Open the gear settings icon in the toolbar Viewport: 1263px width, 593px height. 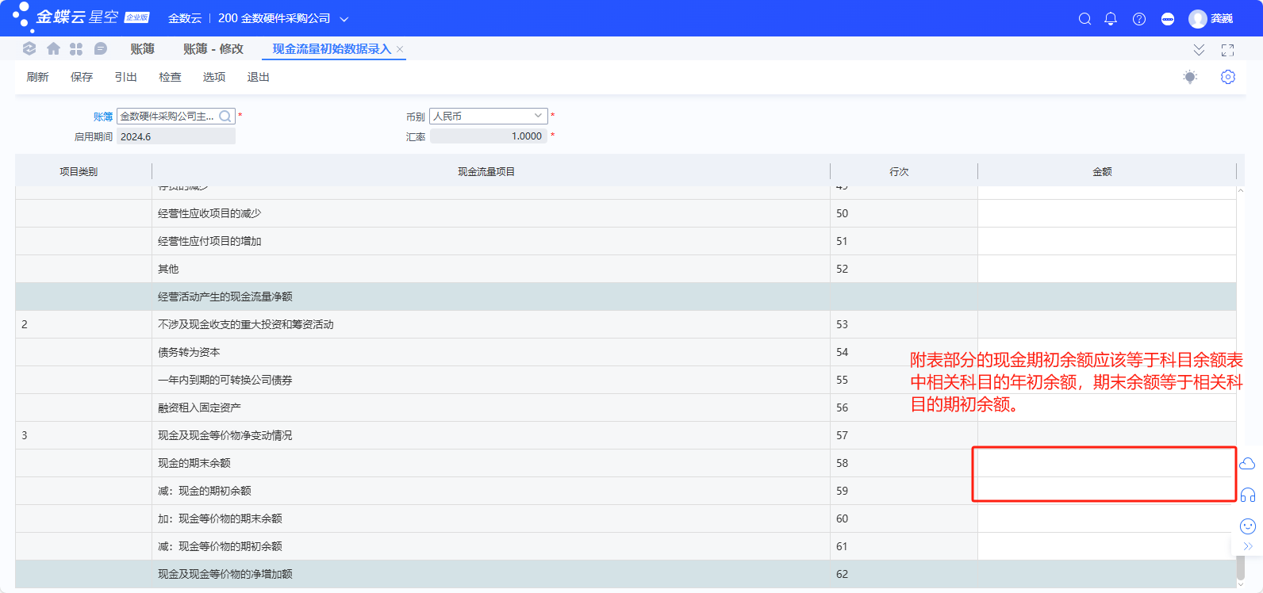click(1227, 77)
